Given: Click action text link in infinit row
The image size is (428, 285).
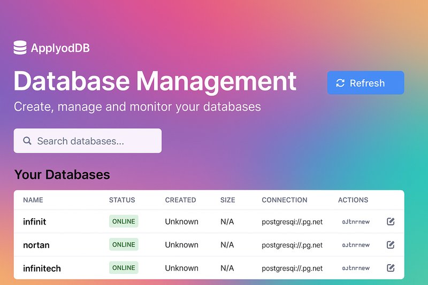Looking at the screenshot, I should (356, 222).
